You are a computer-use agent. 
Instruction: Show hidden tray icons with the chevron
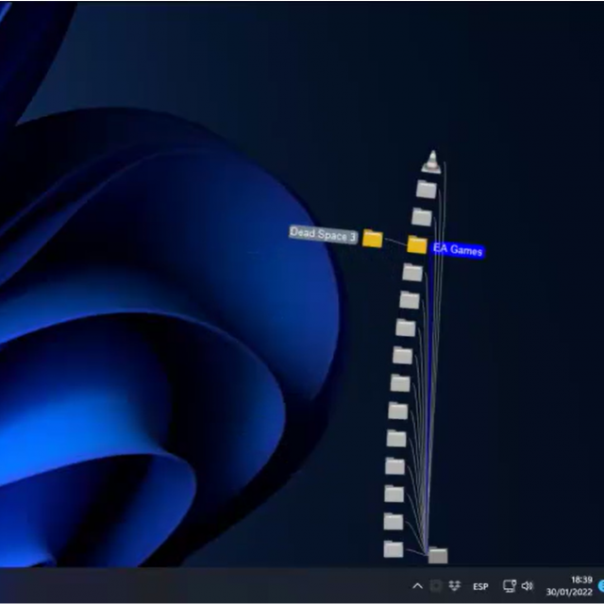417,586
